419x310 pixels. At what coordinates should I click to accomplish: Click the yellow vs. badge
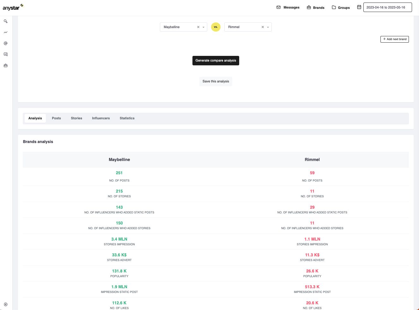216,27
